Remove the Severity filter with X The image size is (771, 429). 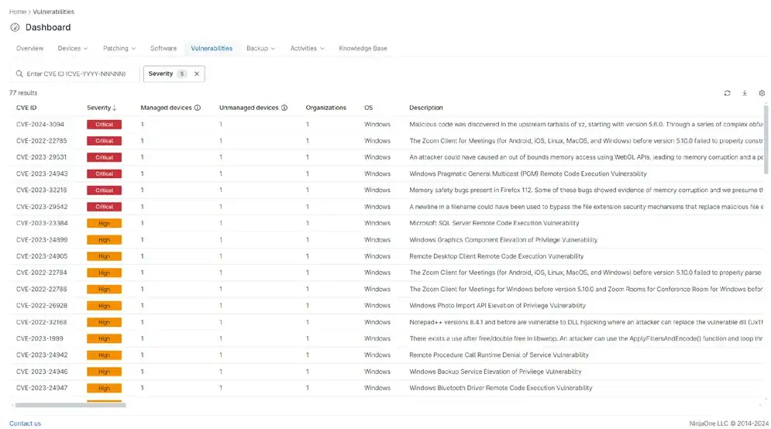click(197, 74)
